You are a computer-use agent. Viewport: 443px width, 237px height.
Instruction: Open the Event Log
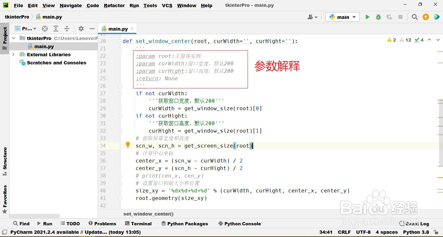(x=417, y=223)
